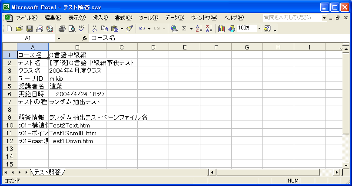The height and width of the screenshot is (186, 352).
Task: Select the cell with 2004/4/24 18:27
Action: [x=77, y=94]
